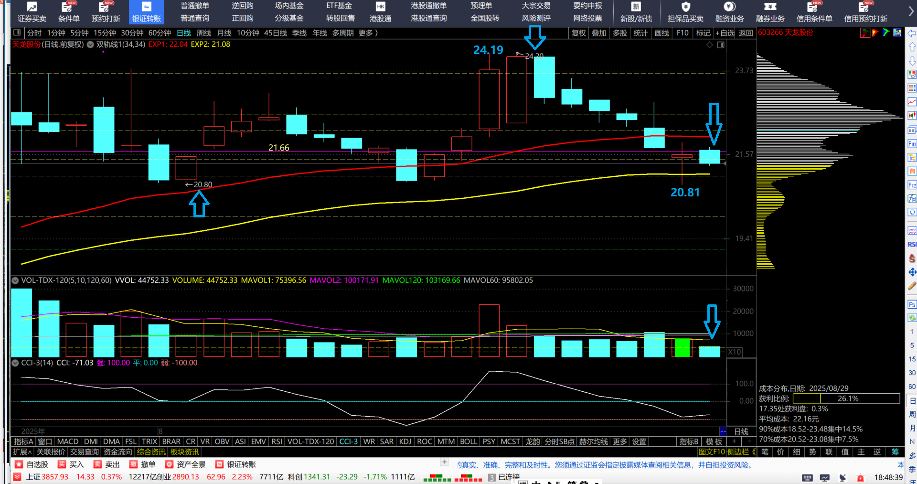917x484 pixels.
Task: Click the 获利比例 profit ratio bar
Action: (846, 398)
